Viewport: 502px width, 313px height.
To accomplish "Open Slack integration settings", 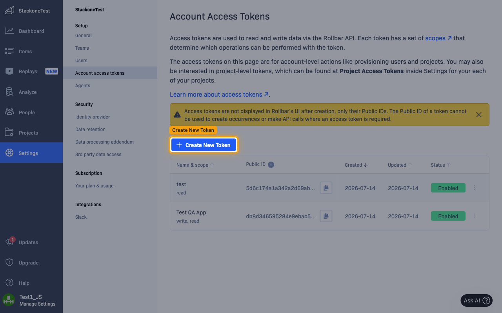I will [81, 217].
